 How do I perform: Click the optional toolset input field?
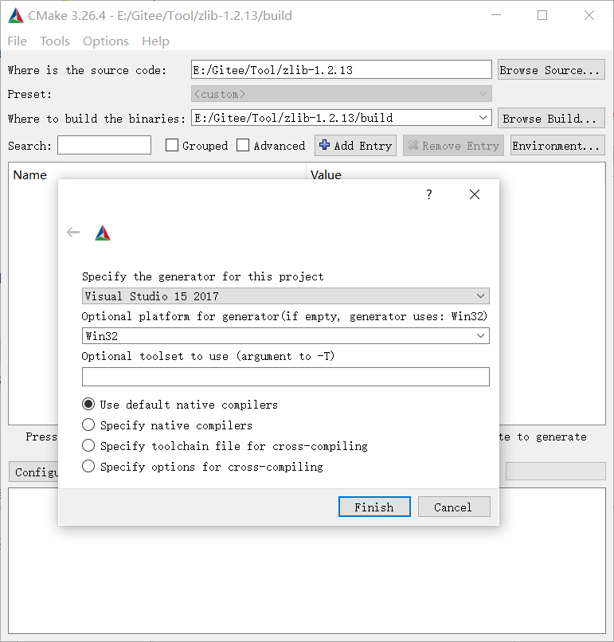pyautogui.click(x=286, y=377)
